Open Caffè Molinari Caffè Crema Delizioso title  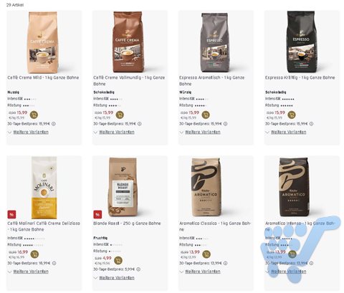(44, 226)
